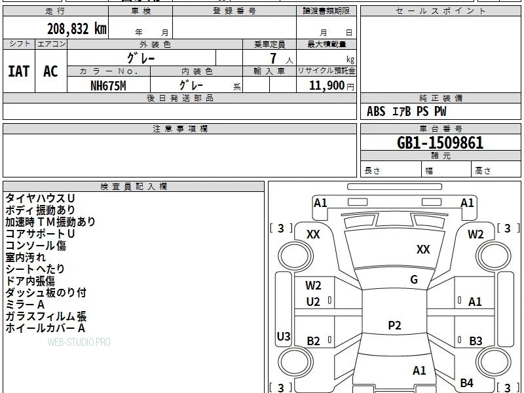The width and height of the screenshot is (524, 393).
Task: Click the 幅 label
Action: (x=429, y=171)
